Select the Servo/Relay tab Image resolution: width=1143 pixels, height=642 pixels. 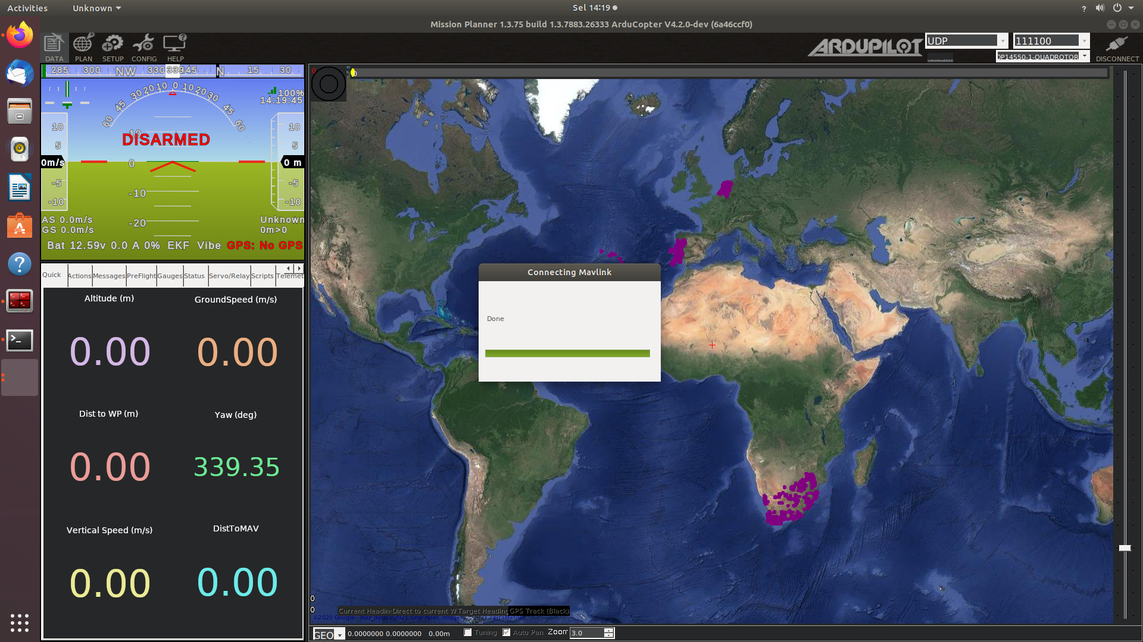(229, 275)
